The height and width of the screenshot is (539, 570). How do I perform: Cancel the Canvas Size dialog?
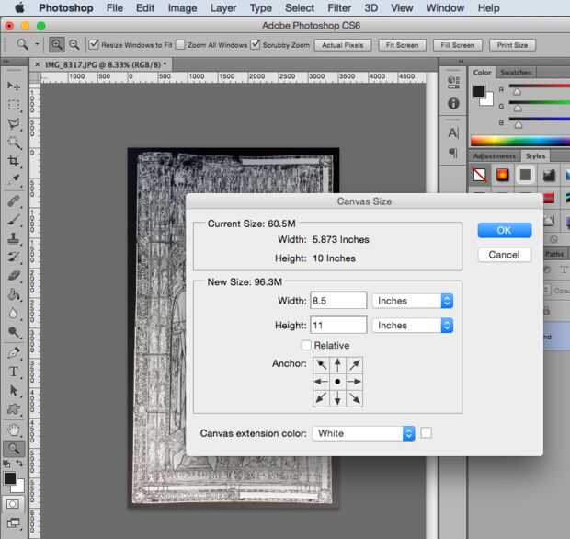pyautogui.click(x=504, y=254)
